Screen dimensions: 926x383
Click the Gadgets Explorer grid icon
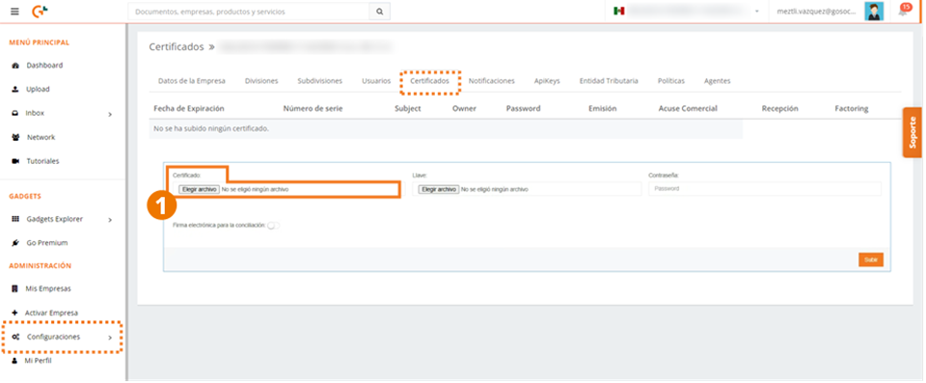point(16,219)
